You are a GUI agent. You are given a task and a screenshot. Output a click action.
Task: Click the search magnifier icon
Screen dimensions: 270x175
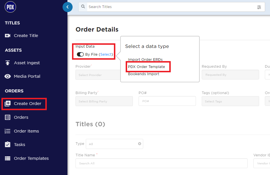point(83,7)
